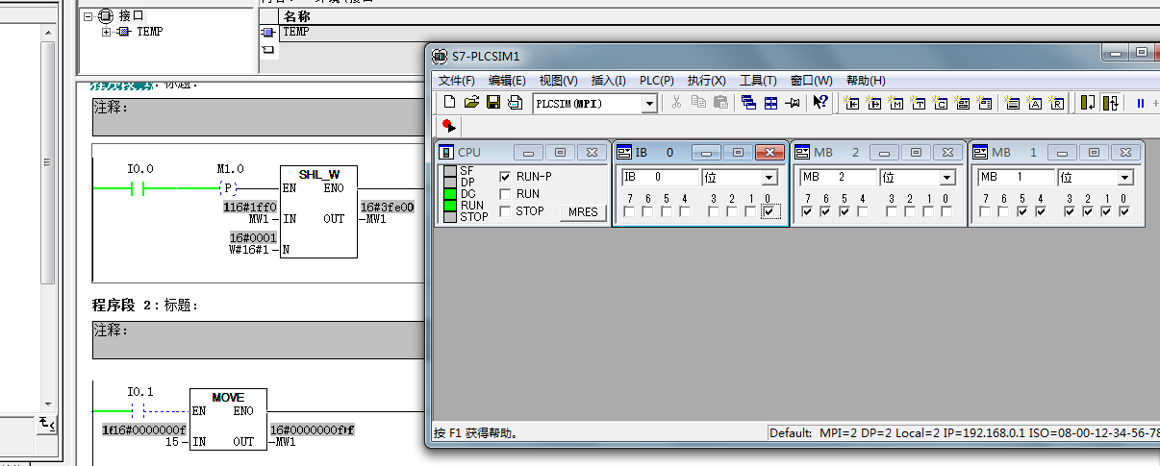Open the MB 1 format dropdown
Screen dimensions: 1160x466
pos(1125,178)
